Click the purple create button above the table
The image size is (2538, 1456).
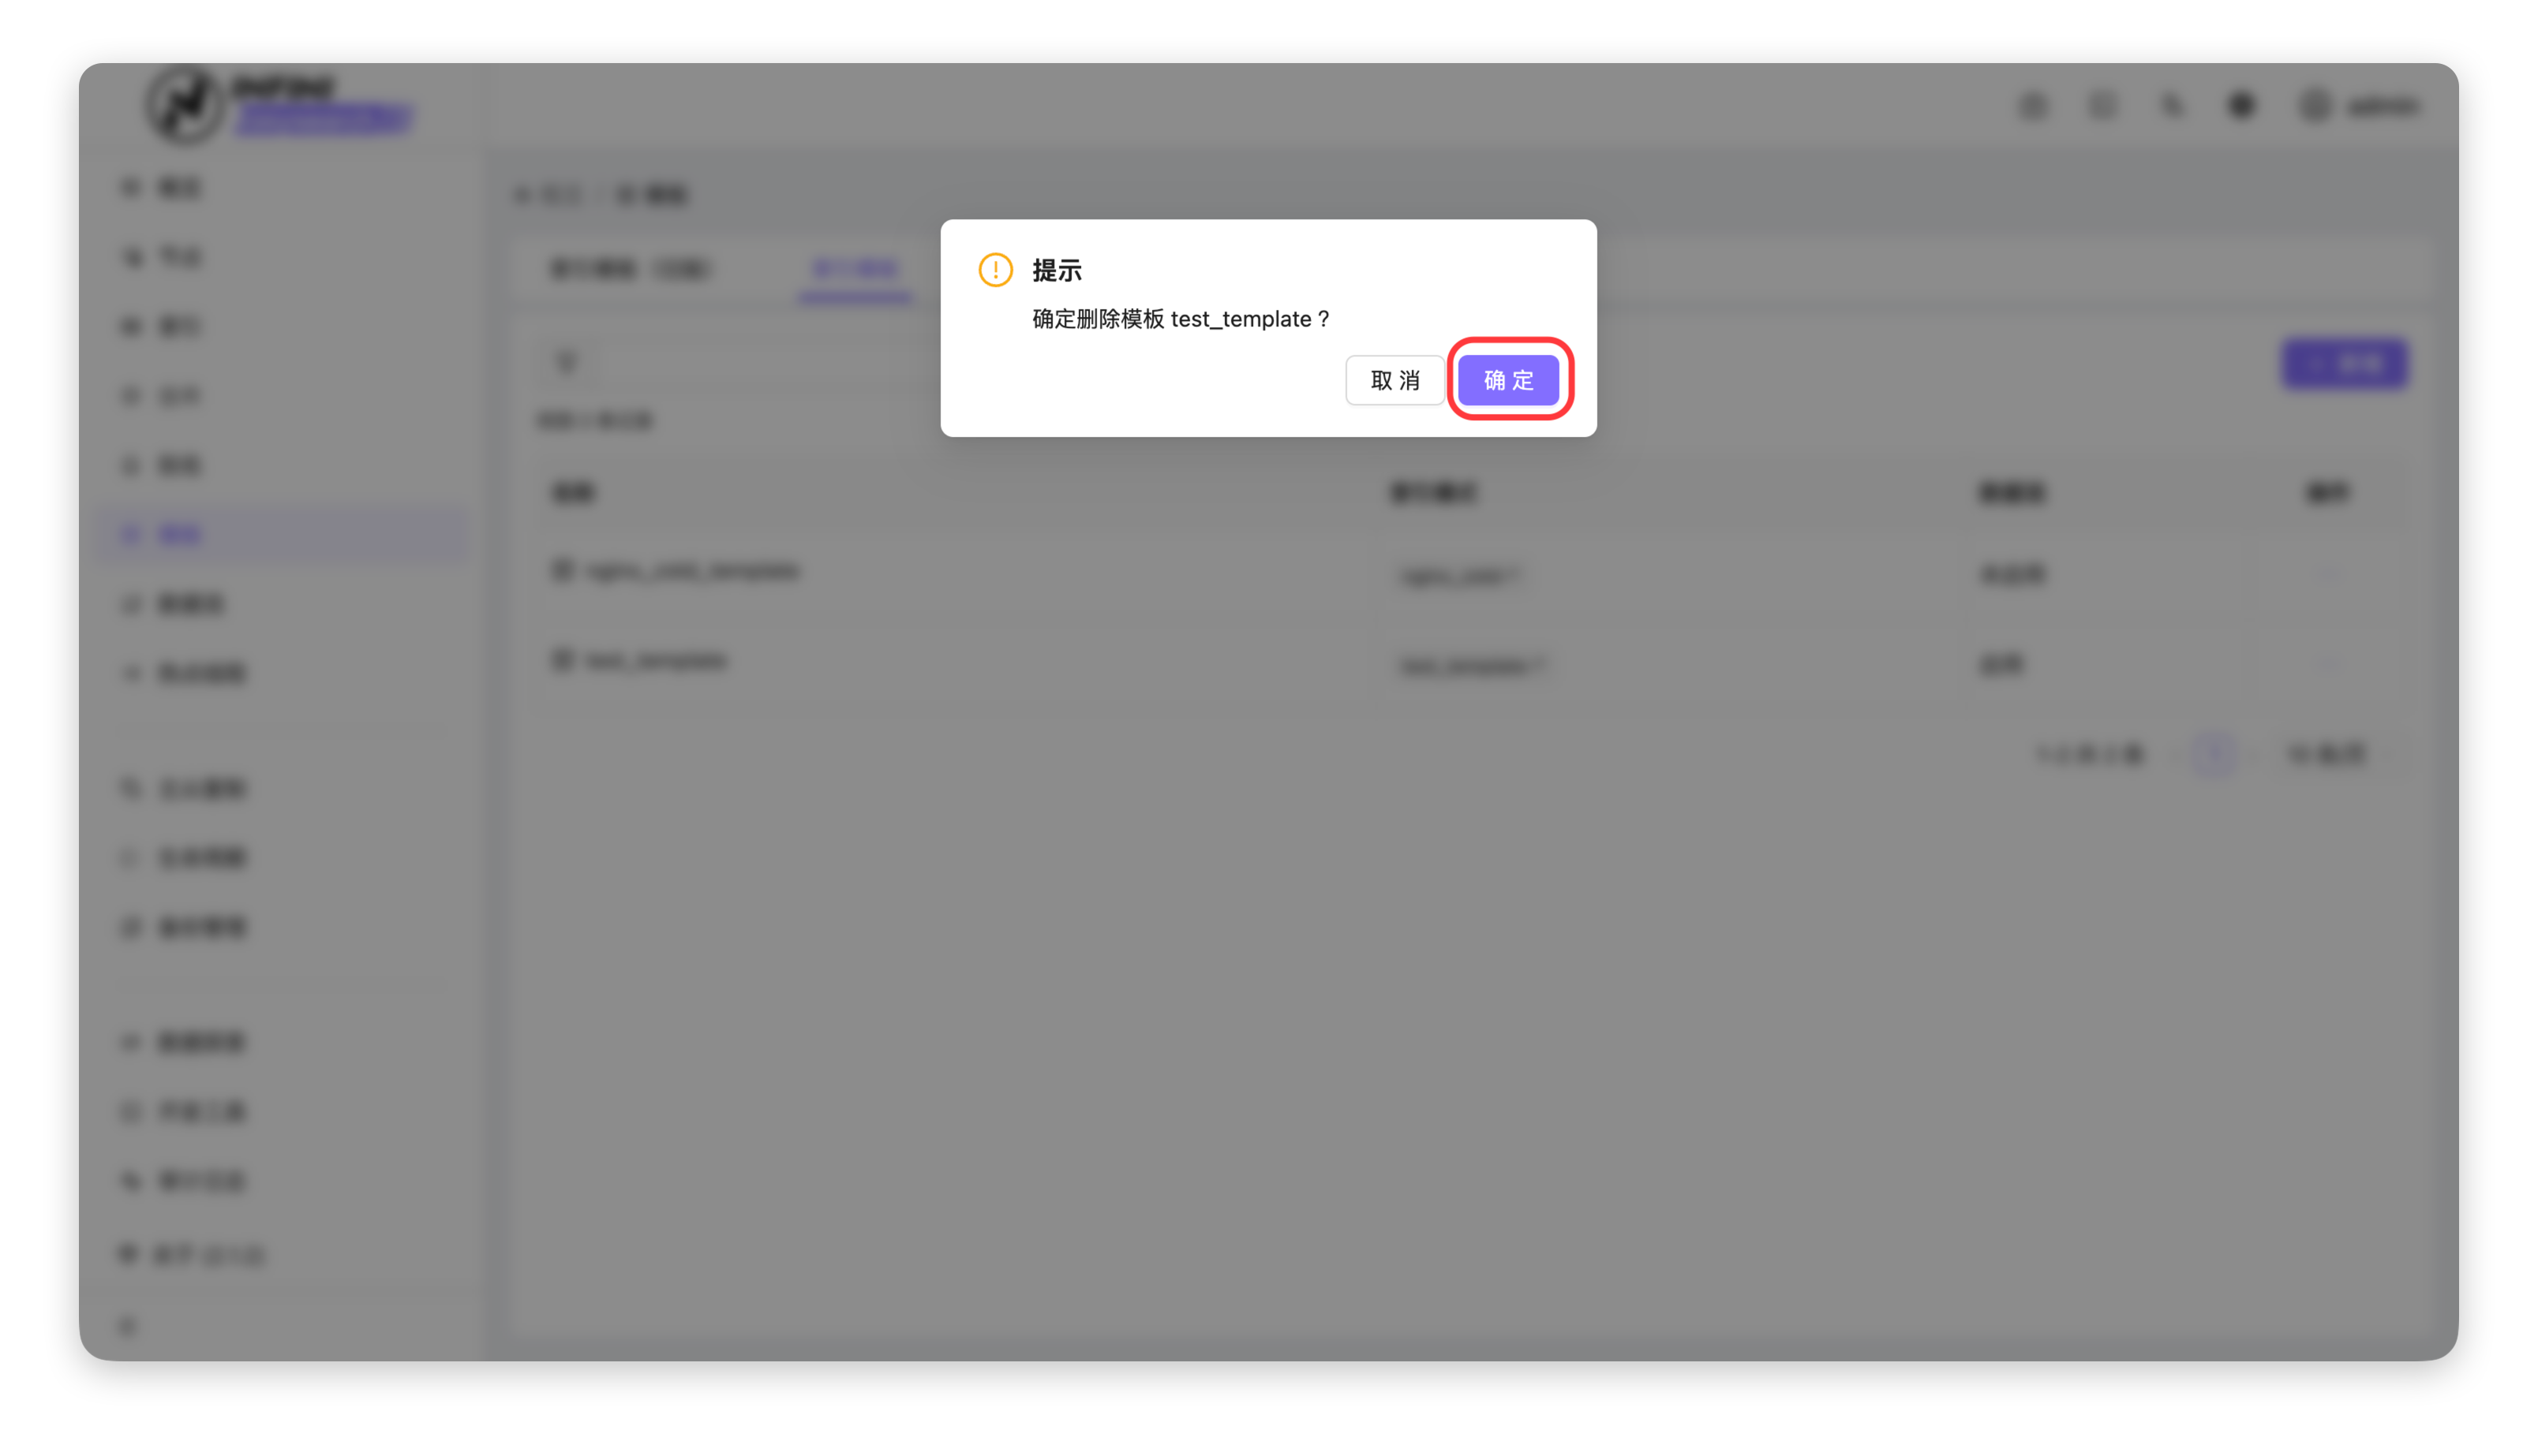(2344, 363)
